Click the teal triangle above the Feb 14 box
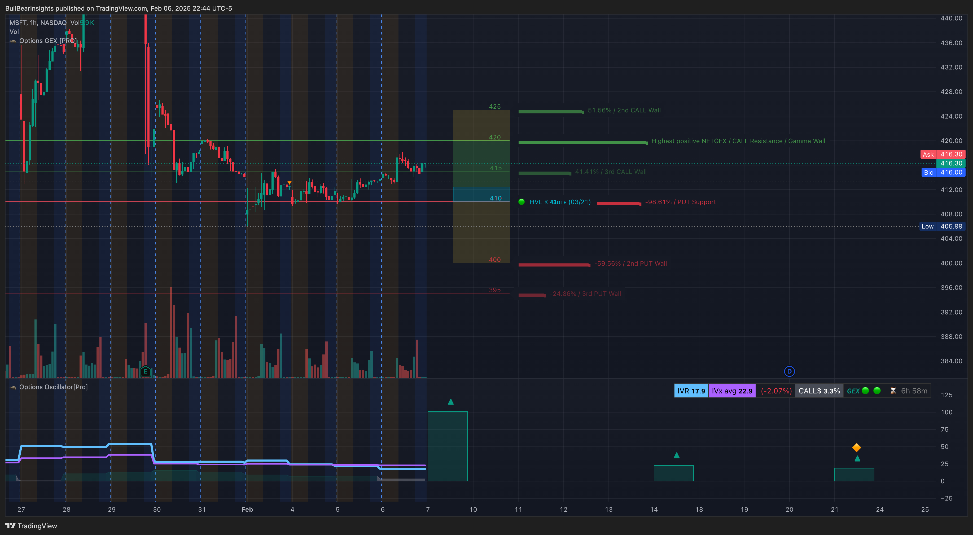 [677, 455]
